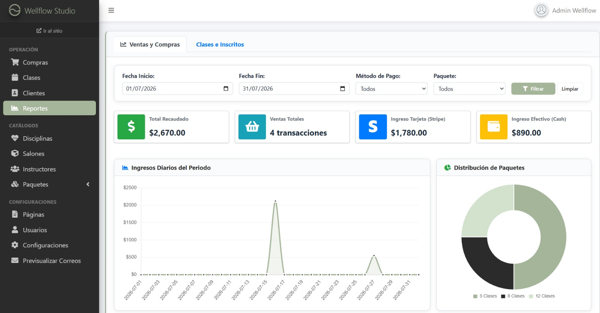Open Fecha Inicio calendar picker icon
This screenshot has height=313, width=600.
[226, 88]
